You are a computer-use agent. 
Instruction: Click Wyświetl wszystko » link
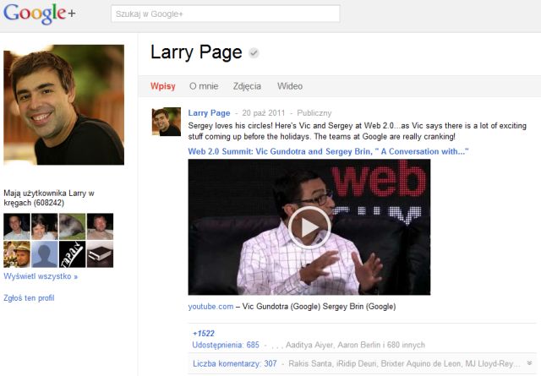click(x=41, y=276)
